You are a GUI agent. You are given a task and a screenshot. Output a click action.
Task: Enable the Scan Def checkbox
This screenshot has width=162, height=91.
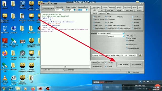106,66
